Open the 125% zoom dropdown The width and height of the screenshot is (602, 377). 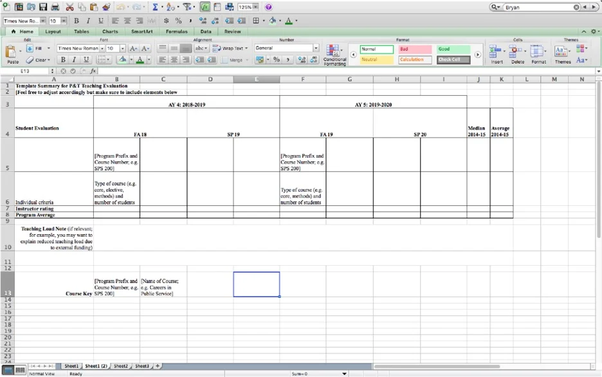255,7
